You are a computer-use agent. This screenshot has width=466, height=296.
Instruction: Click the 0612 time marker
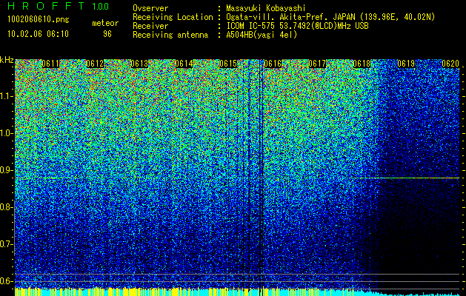(x=95, y=64)
